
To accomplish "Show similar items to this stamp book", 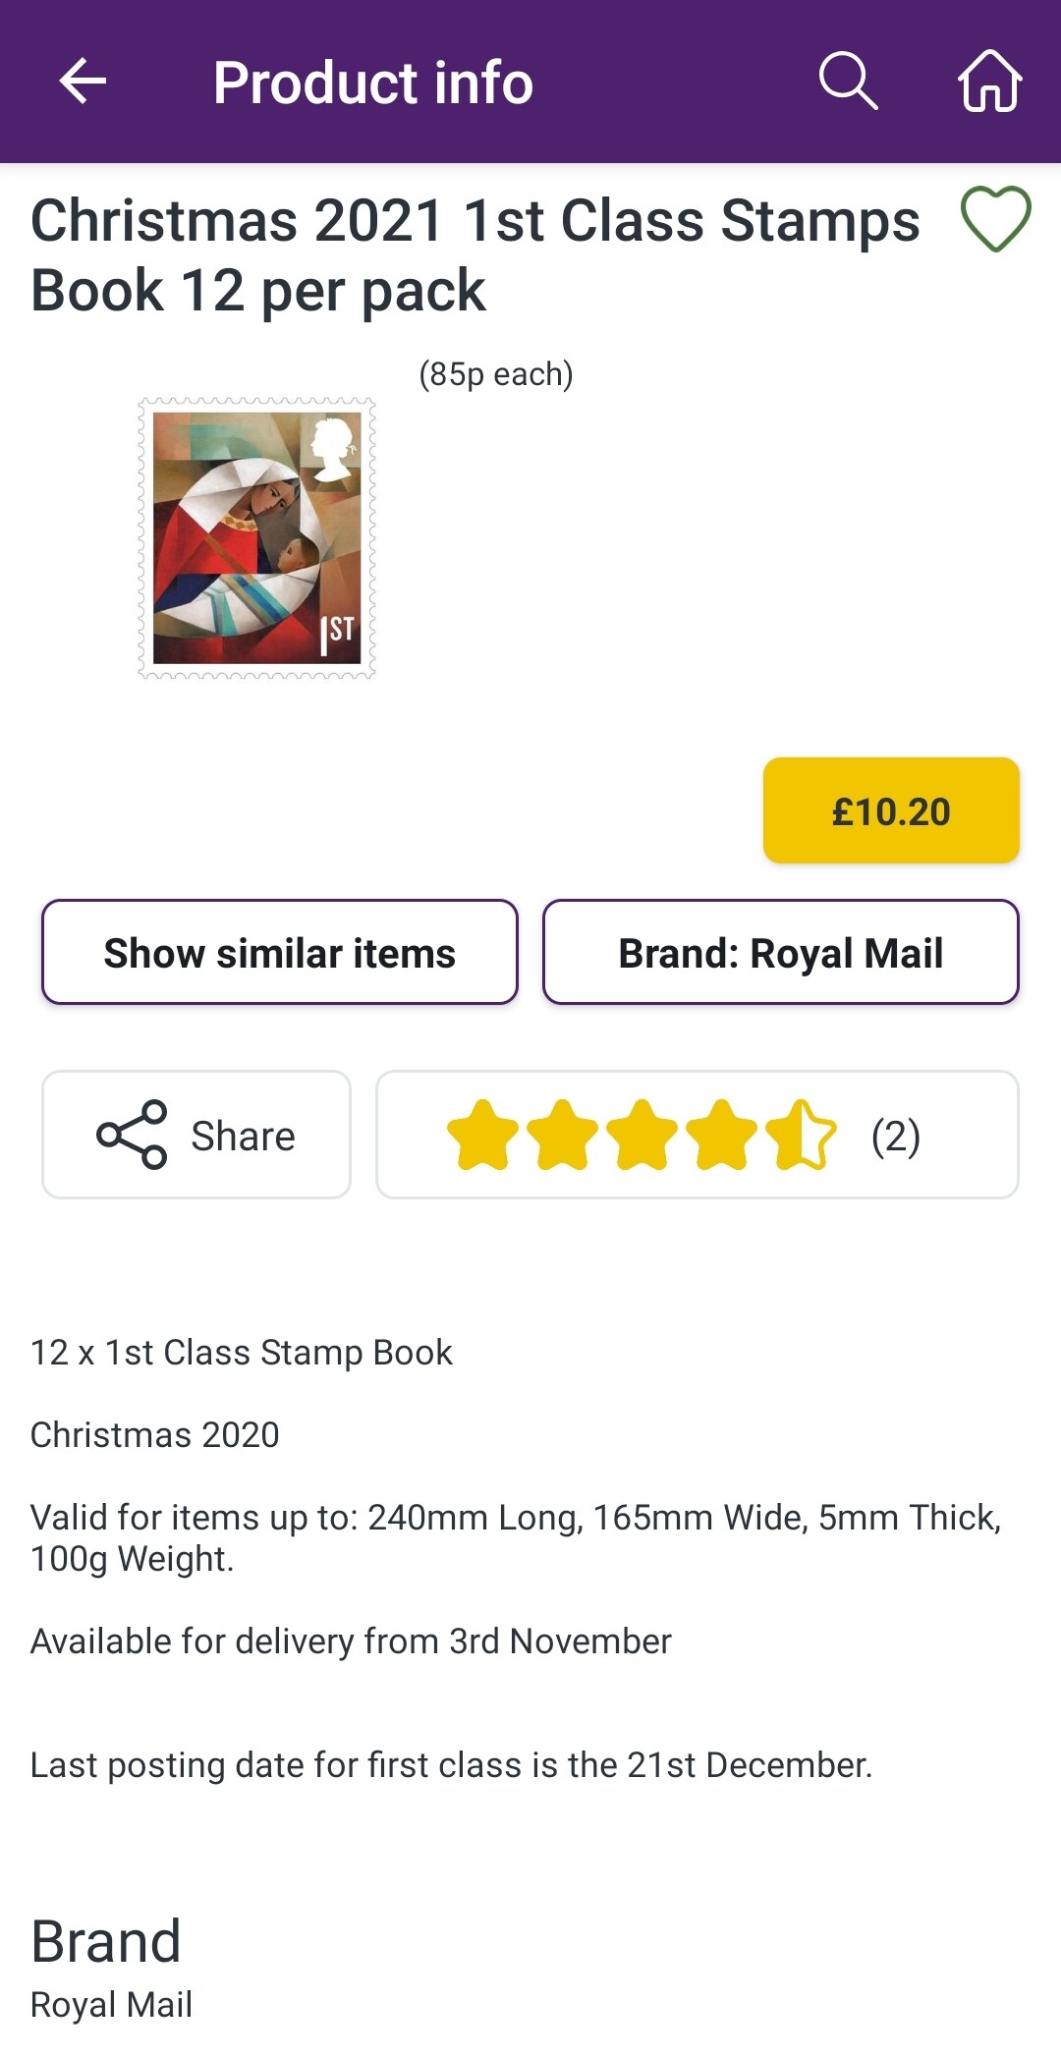I will pos(280,952).
